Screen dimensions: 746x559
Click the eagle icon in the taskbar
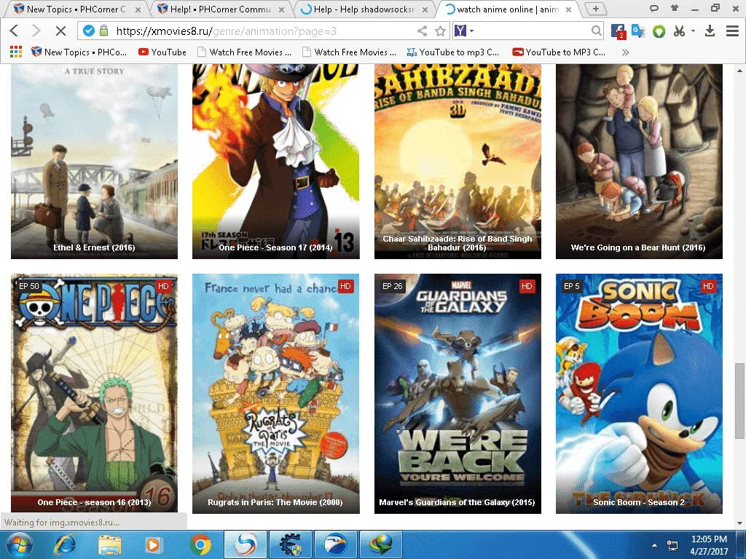pos(336,544)
